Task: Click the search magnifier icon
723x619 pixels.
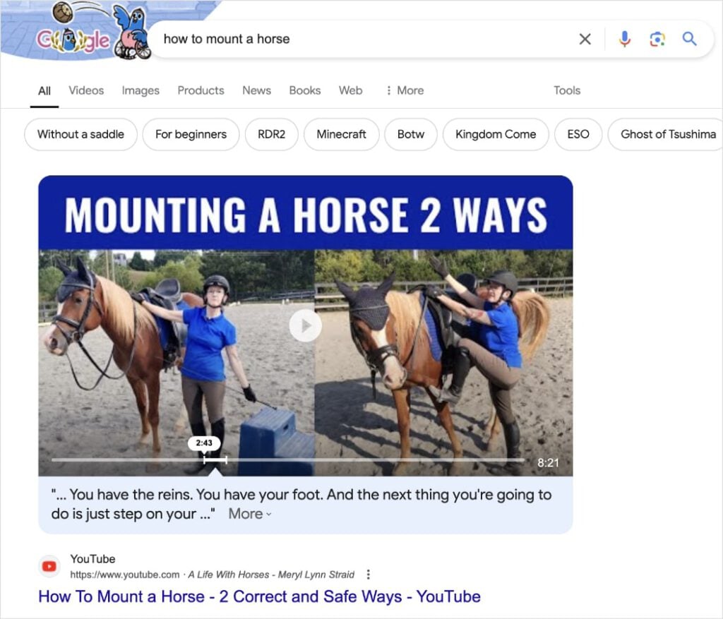Action: 689,39
